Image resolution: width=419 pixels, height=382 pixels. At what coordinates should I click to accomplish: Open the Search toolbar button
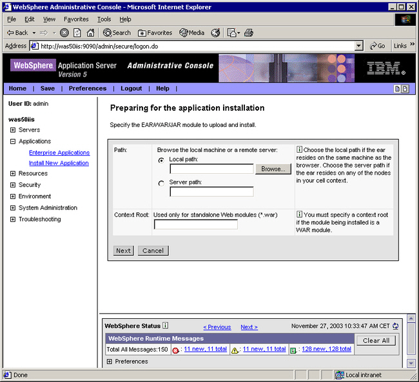tap(117, 33)
